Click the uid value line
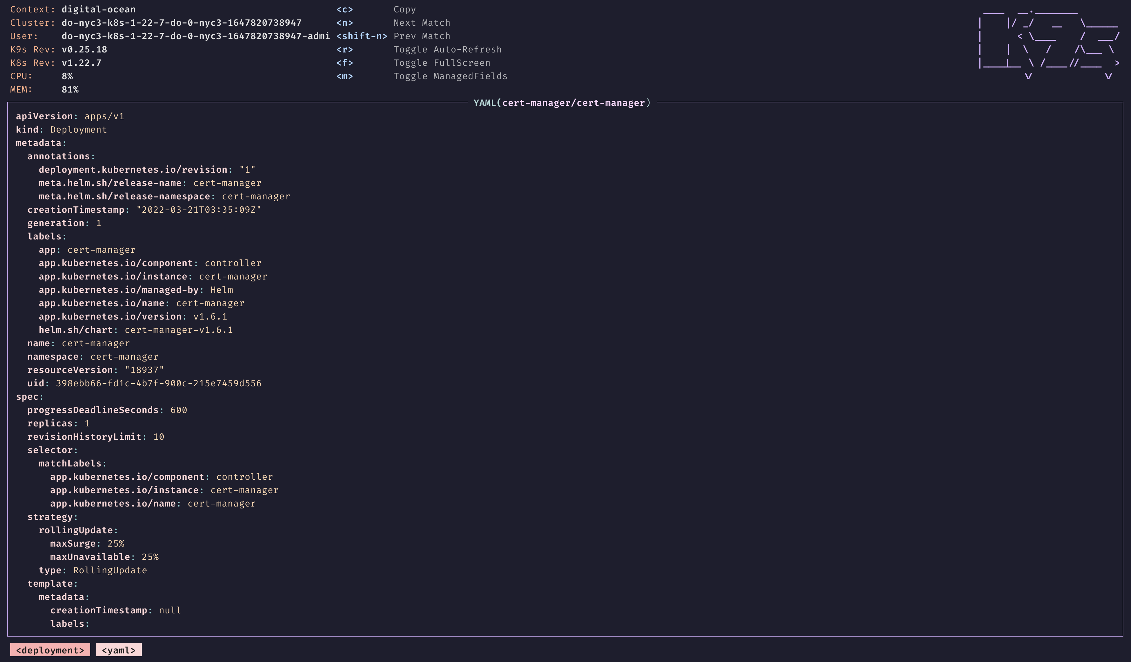 pyautogui.click(x=144, y=383)
